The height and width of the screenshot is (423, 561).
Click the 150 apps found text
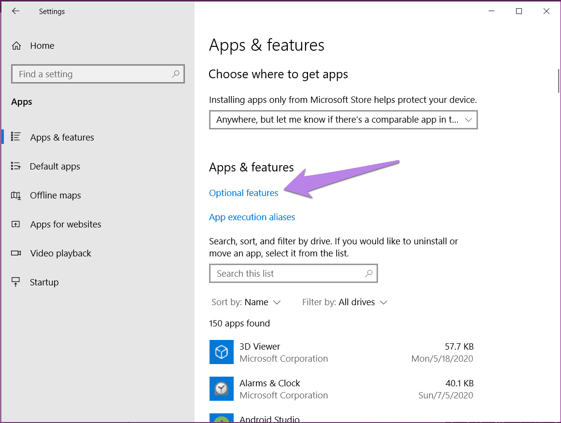(x=239, y=324)
